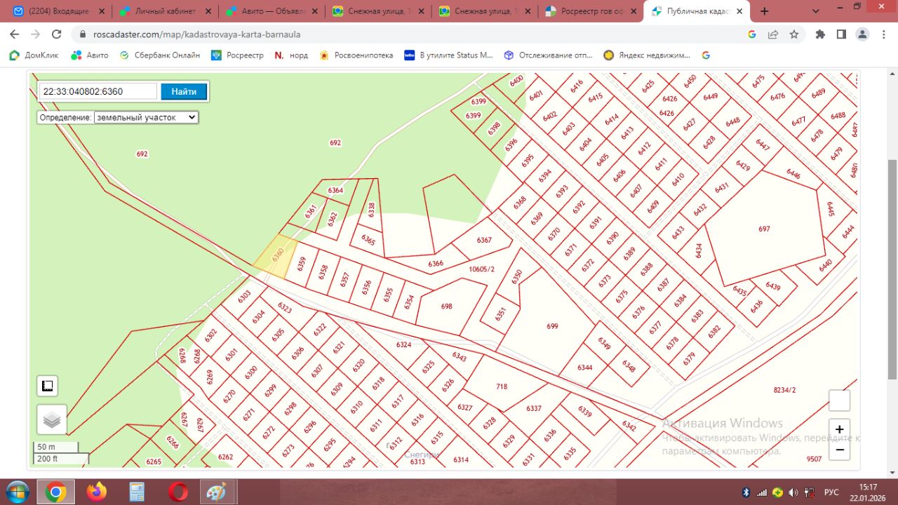Toggle the browser side panel

pyautogui.click(x=841, y=34)
